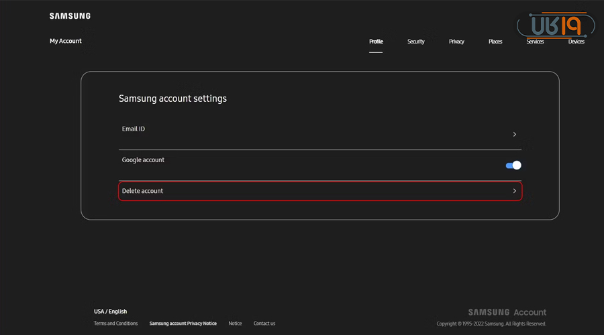Click the chevron arrow beside Delete account
Viewport: 604px width, 335px height.
(515, 191)
